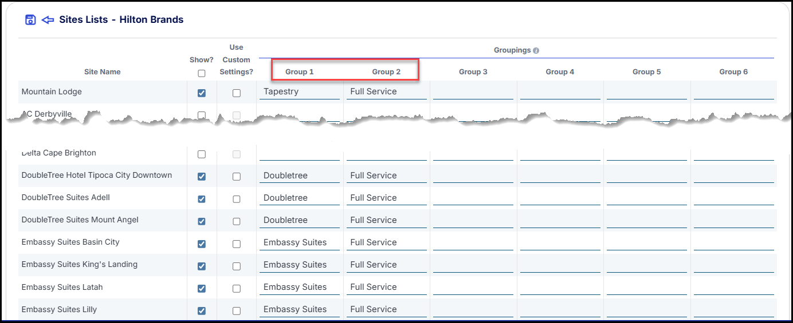Click the Group 4 column header

[x=560, y=72]
